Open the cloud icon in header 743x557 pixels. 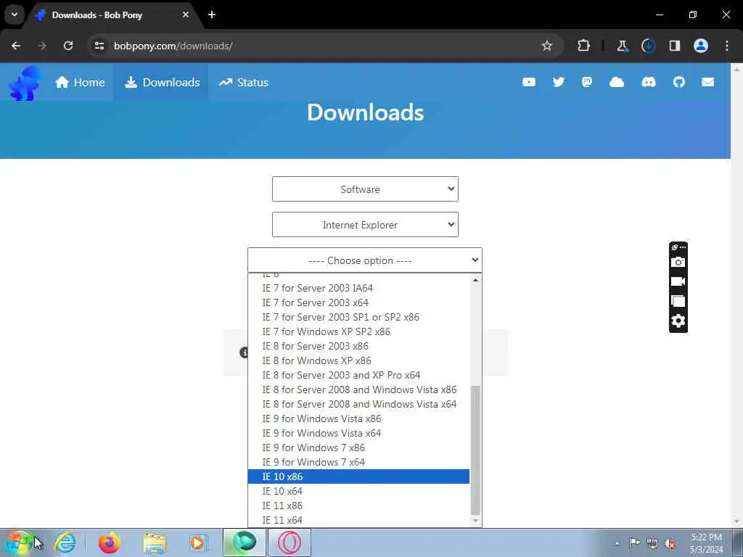pyautogui.click(x=617, y=83)
